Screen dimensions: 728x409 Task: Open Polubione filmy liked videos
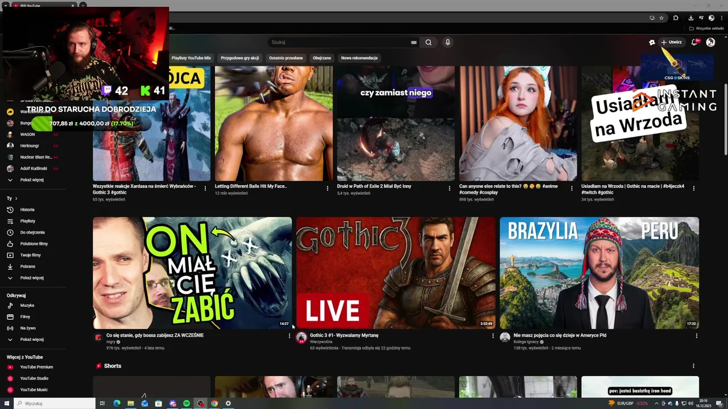pyautogui.click(x=34, y=244)
